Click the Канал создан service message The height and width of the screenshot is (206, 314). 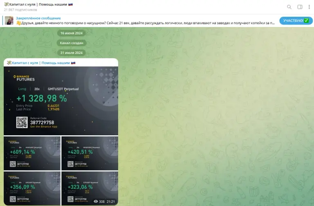point(72,43)
